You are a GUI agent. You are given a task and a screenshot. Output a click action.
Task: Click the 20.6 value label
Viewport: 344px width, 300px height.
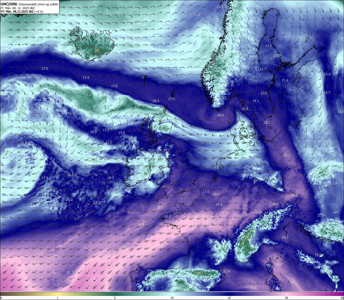[221, 115]
